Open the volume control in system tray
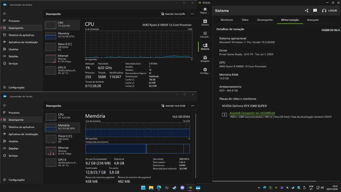This screenshot has width=341, height=192. 322,188
